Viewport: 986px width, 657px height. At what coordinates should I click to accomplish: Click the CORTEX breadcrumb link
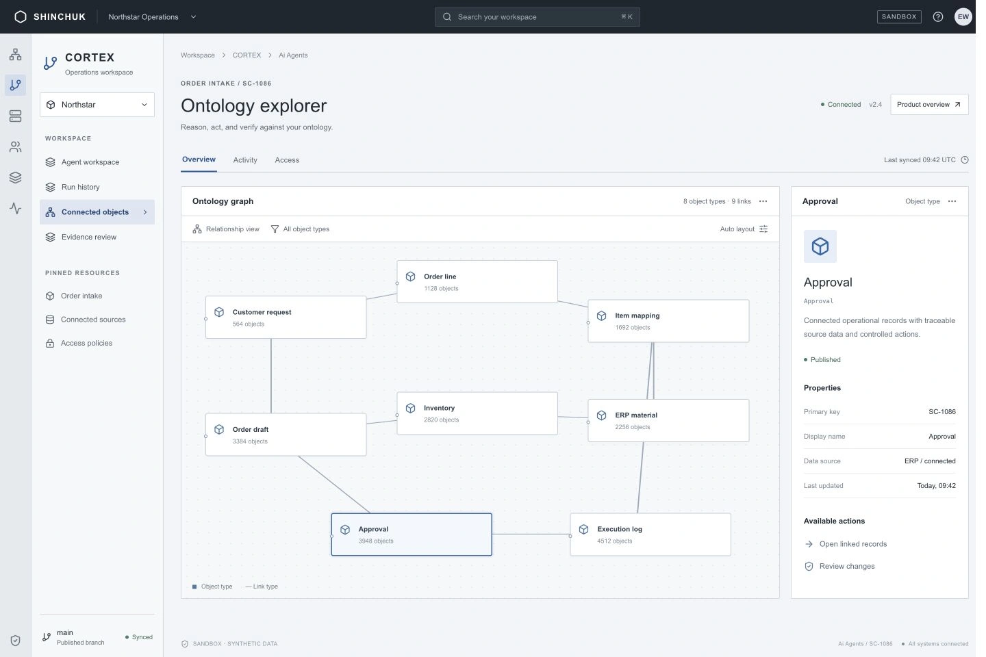(x=246, y=55)
